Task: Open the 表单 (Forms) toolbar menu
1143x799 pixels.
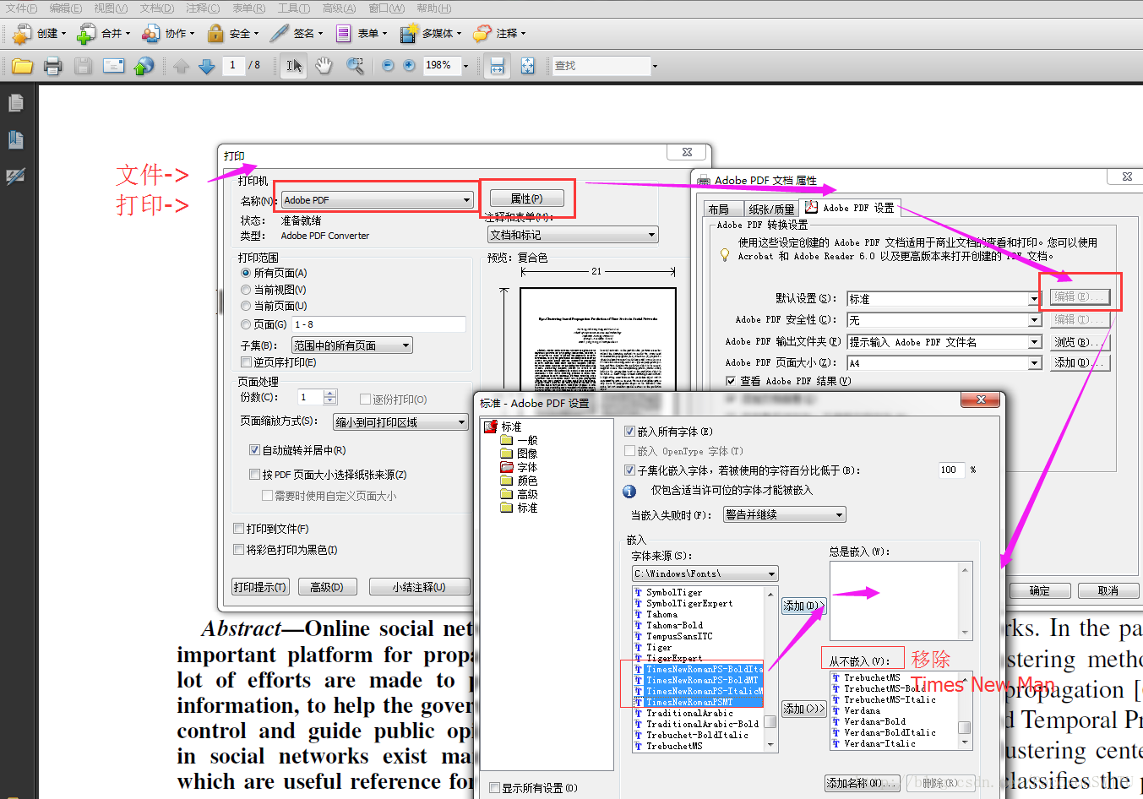Action: [x=362, y=34]
